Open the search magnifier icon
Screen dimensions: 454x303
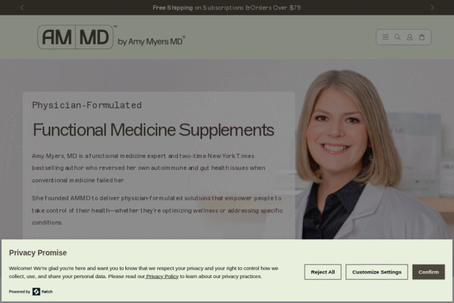point(397,37)
